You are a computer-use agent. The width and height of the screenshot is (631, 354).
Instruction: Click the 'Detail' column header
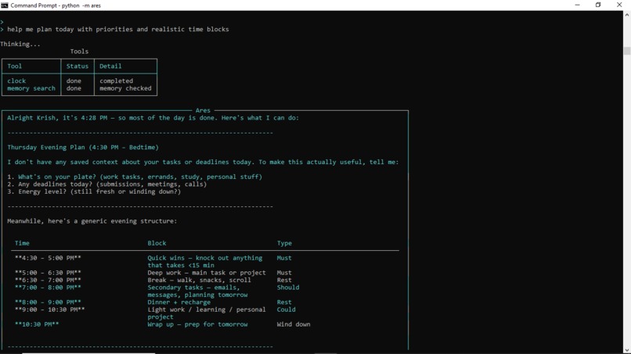tap(110, 66)
